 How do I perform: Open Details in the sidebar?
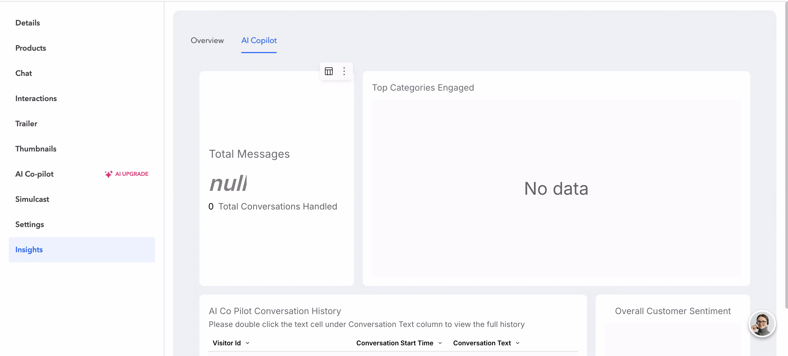coord(27,23)
